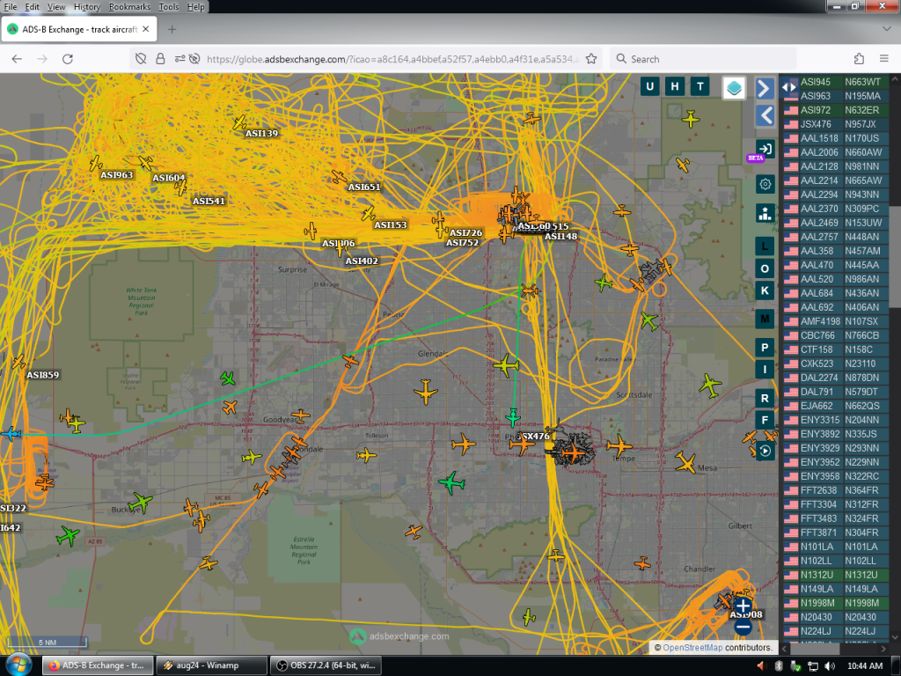Click the login arrow icon

[765, 149]
